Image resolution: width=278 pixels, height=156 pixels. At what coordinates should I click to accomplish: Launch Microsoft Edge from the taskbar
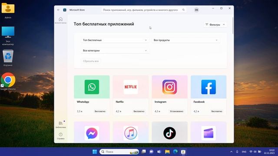pos(175,152)
